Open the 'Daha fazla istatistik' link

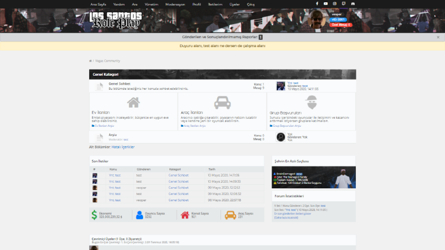click(286, 217)
